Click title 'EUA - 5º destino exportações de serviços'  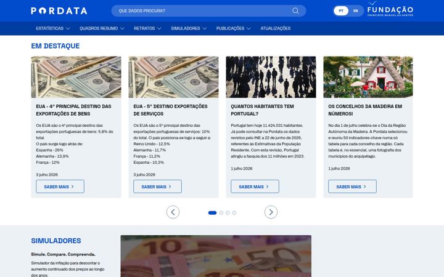pos(170,110)
